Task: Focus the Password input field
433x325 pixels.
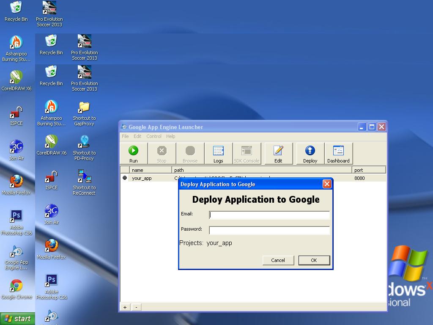Action: coord(269,230)
